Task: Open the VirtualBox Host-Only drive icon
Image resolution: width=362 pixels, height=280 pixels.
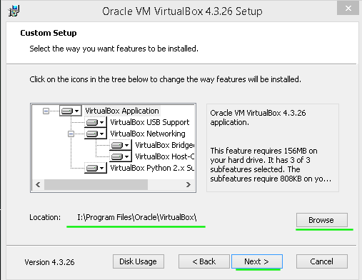Action: 120,156
